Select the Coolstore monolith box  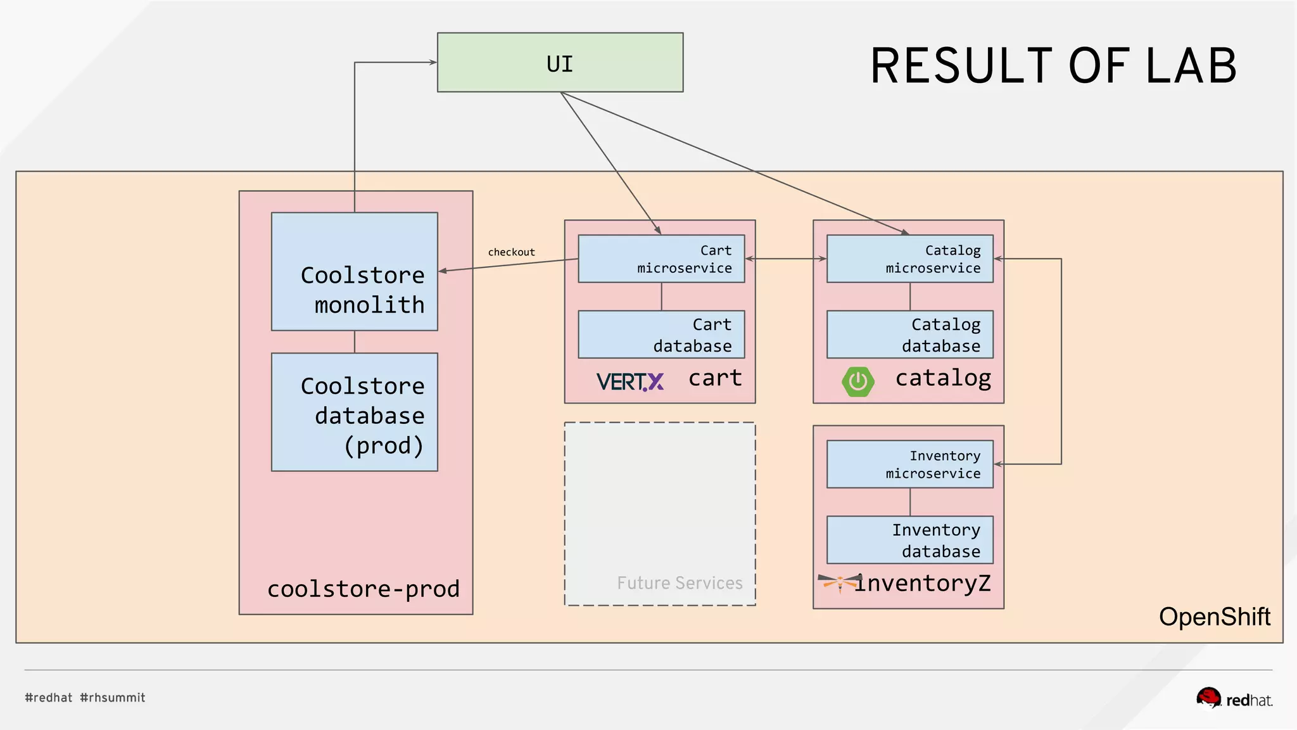pos(355,271)
